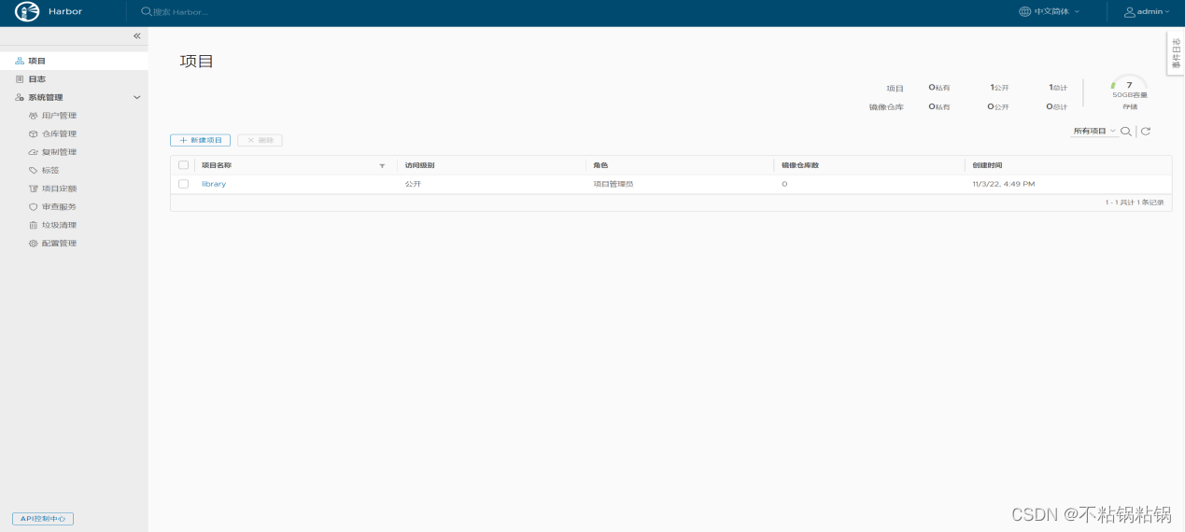Screen dimensions: 1185x532
Task: Click the 复制管理 replication cloud icon
Action: click(x=34, y=152)
